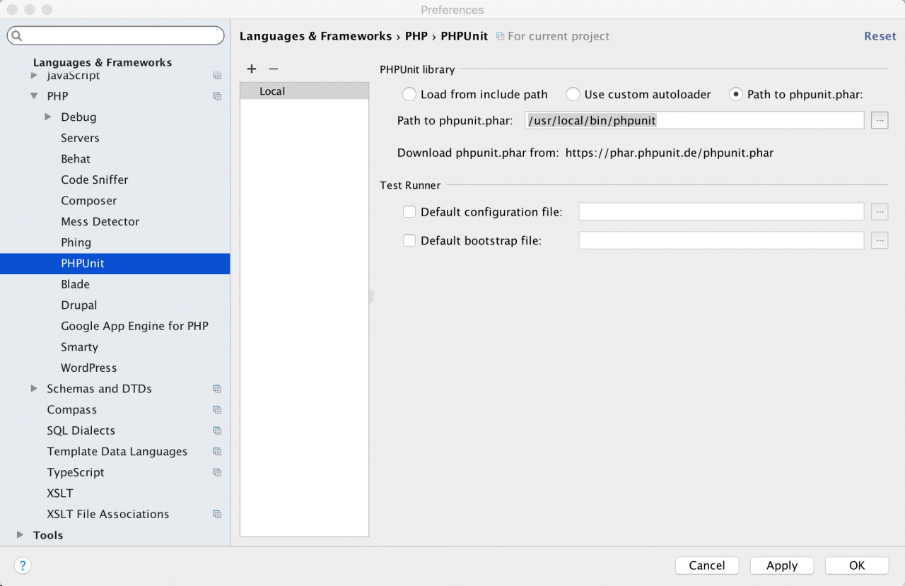Browse for default configuration file
905x586 pixels.
pos(880,211)
